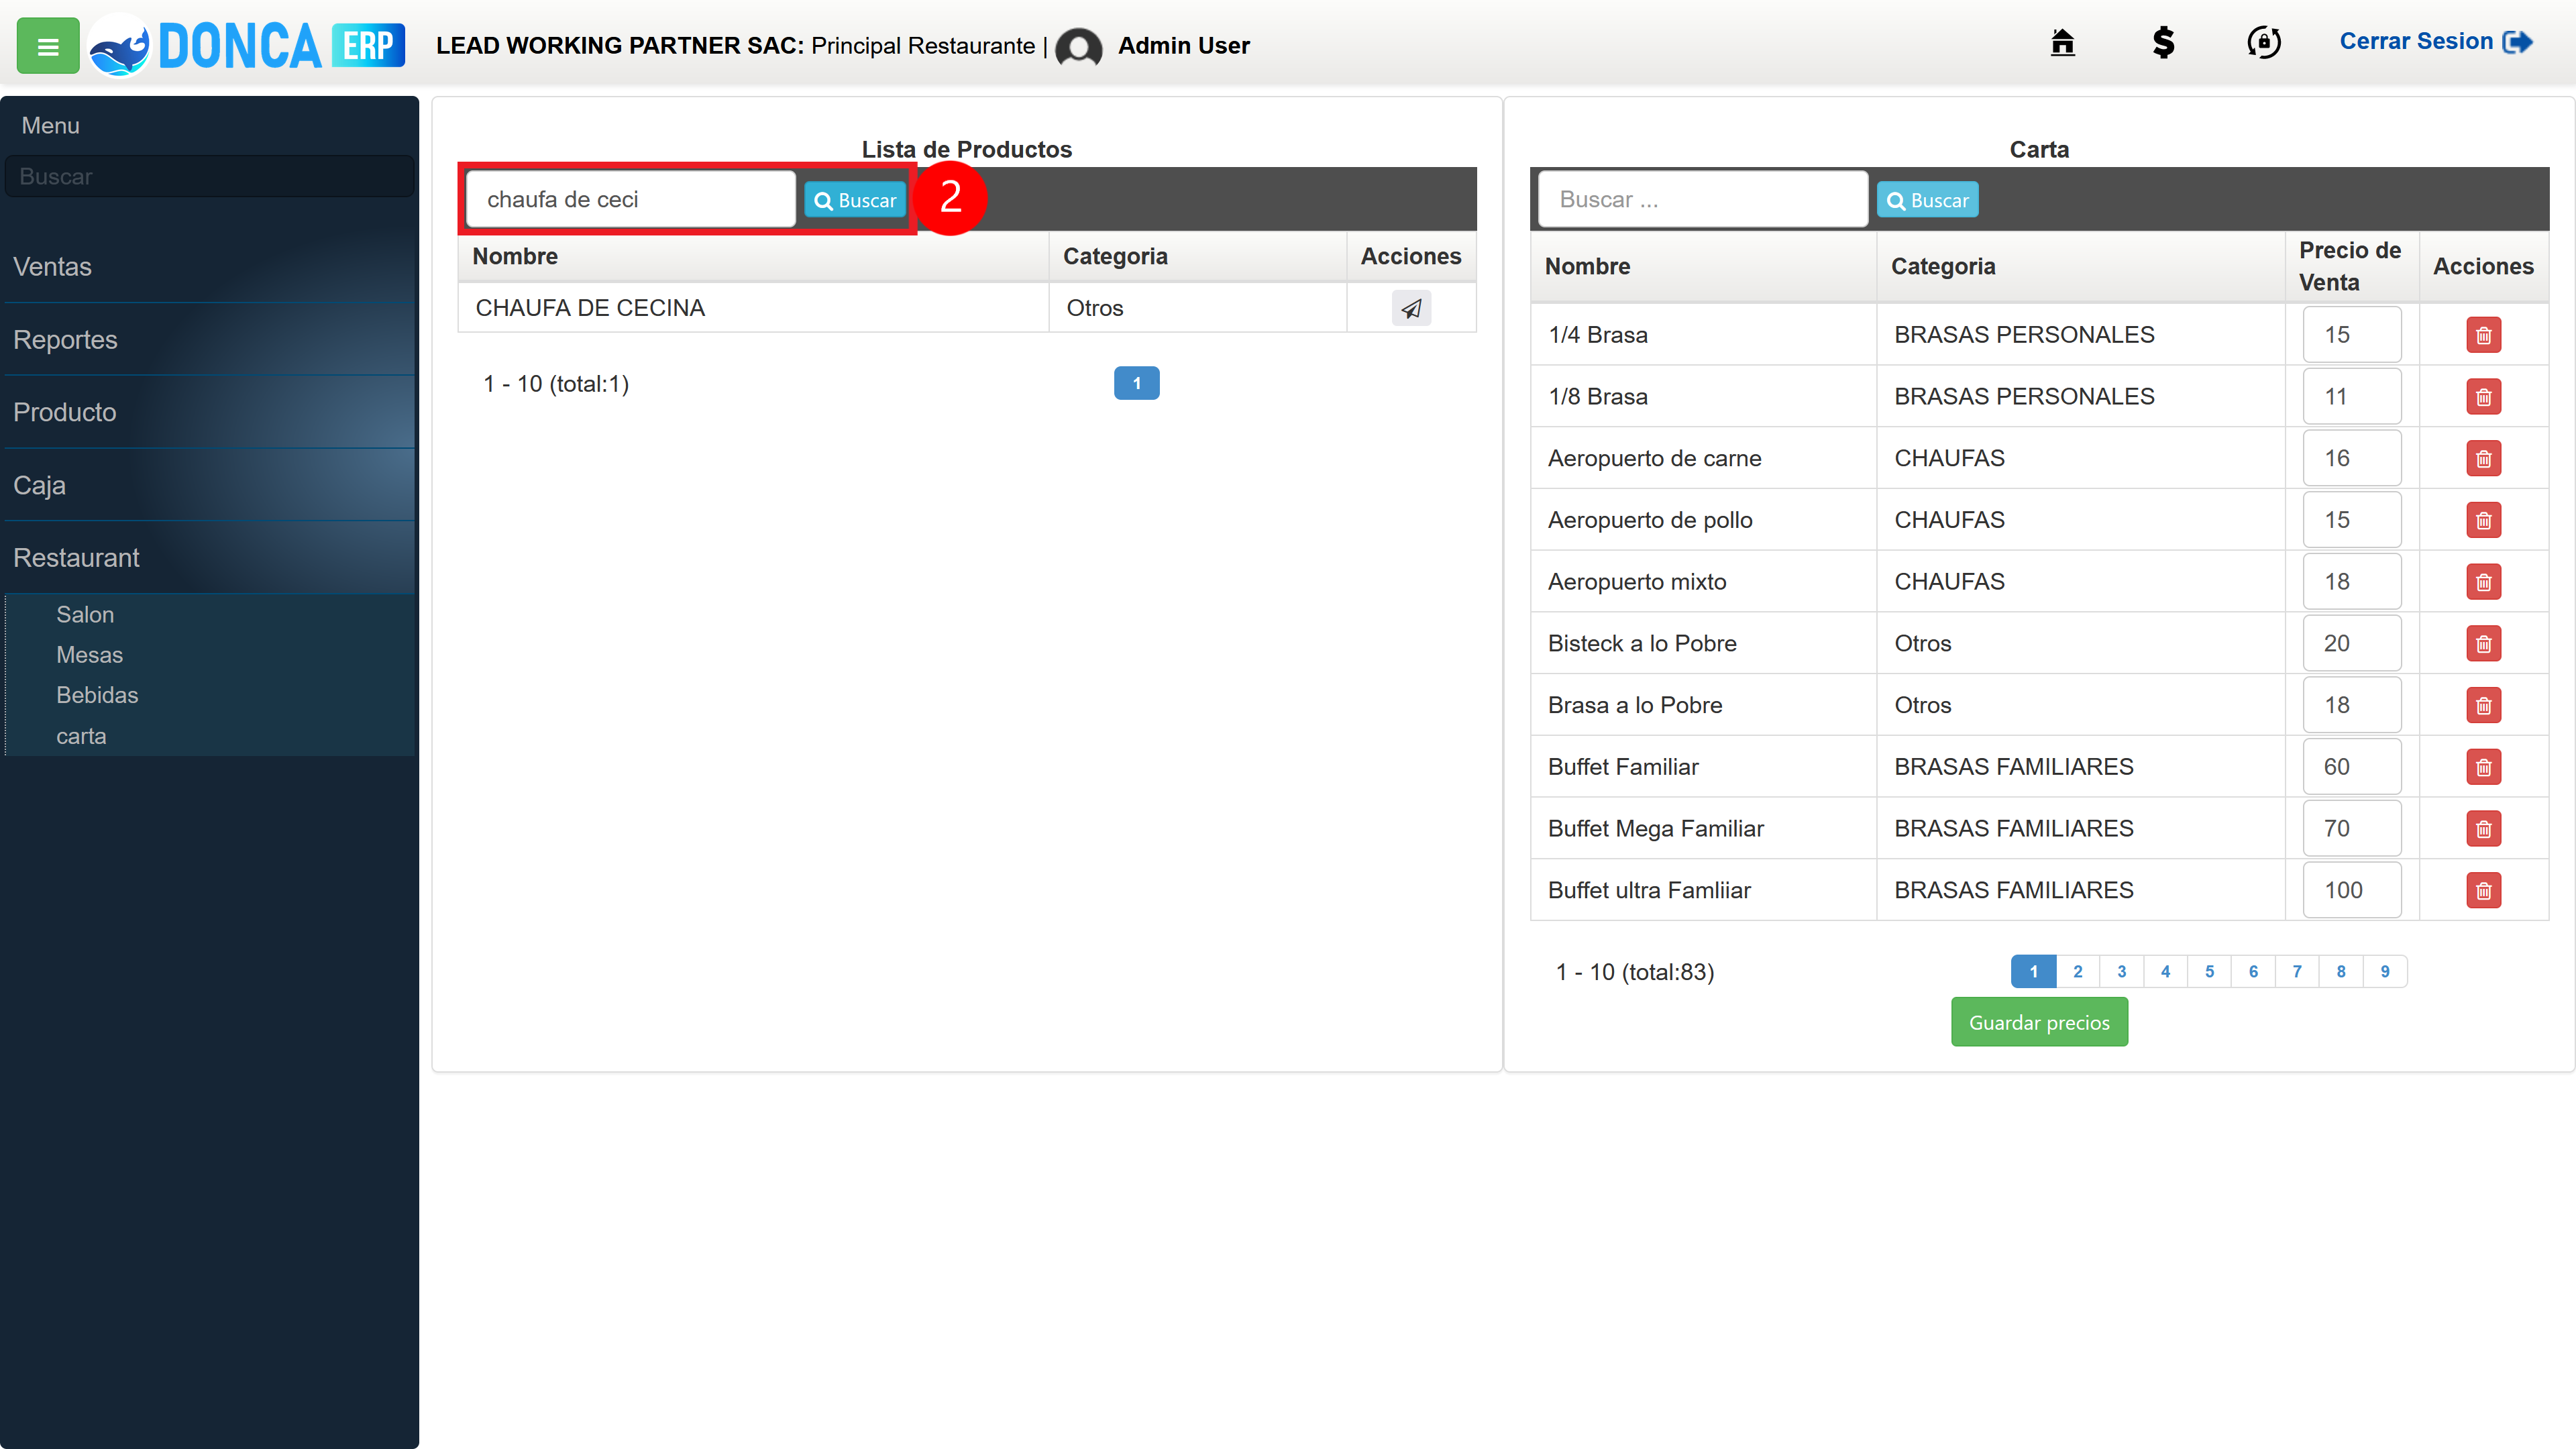
Task: Go to Carta page 7
Action: coord(2297,971)
